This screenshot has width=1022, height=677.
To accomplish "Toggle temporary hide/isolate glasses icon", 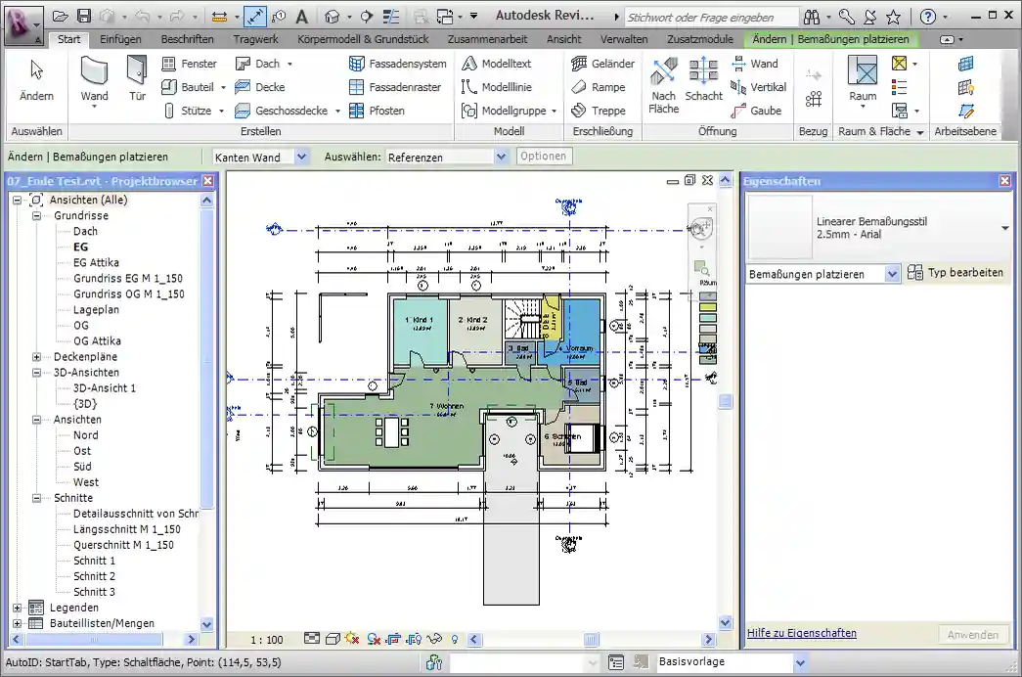I will click(435, 640).
